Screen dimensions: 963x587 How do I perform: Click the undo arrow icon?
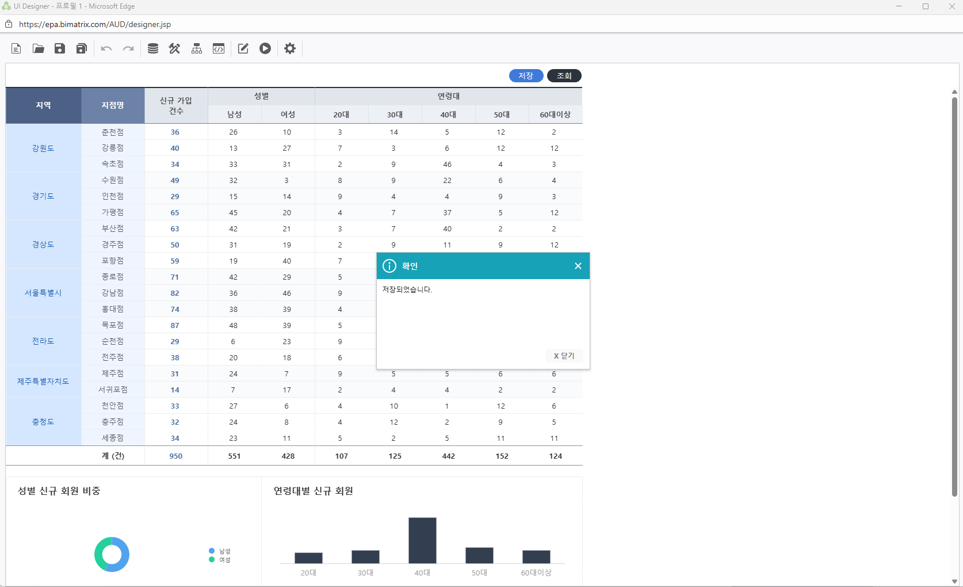click(x=106, y=49)
